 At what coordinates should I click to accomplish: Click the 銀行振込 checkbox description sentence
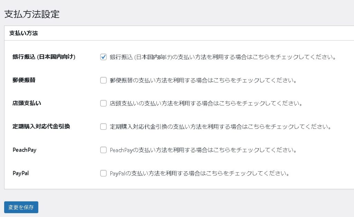point(223,57)
